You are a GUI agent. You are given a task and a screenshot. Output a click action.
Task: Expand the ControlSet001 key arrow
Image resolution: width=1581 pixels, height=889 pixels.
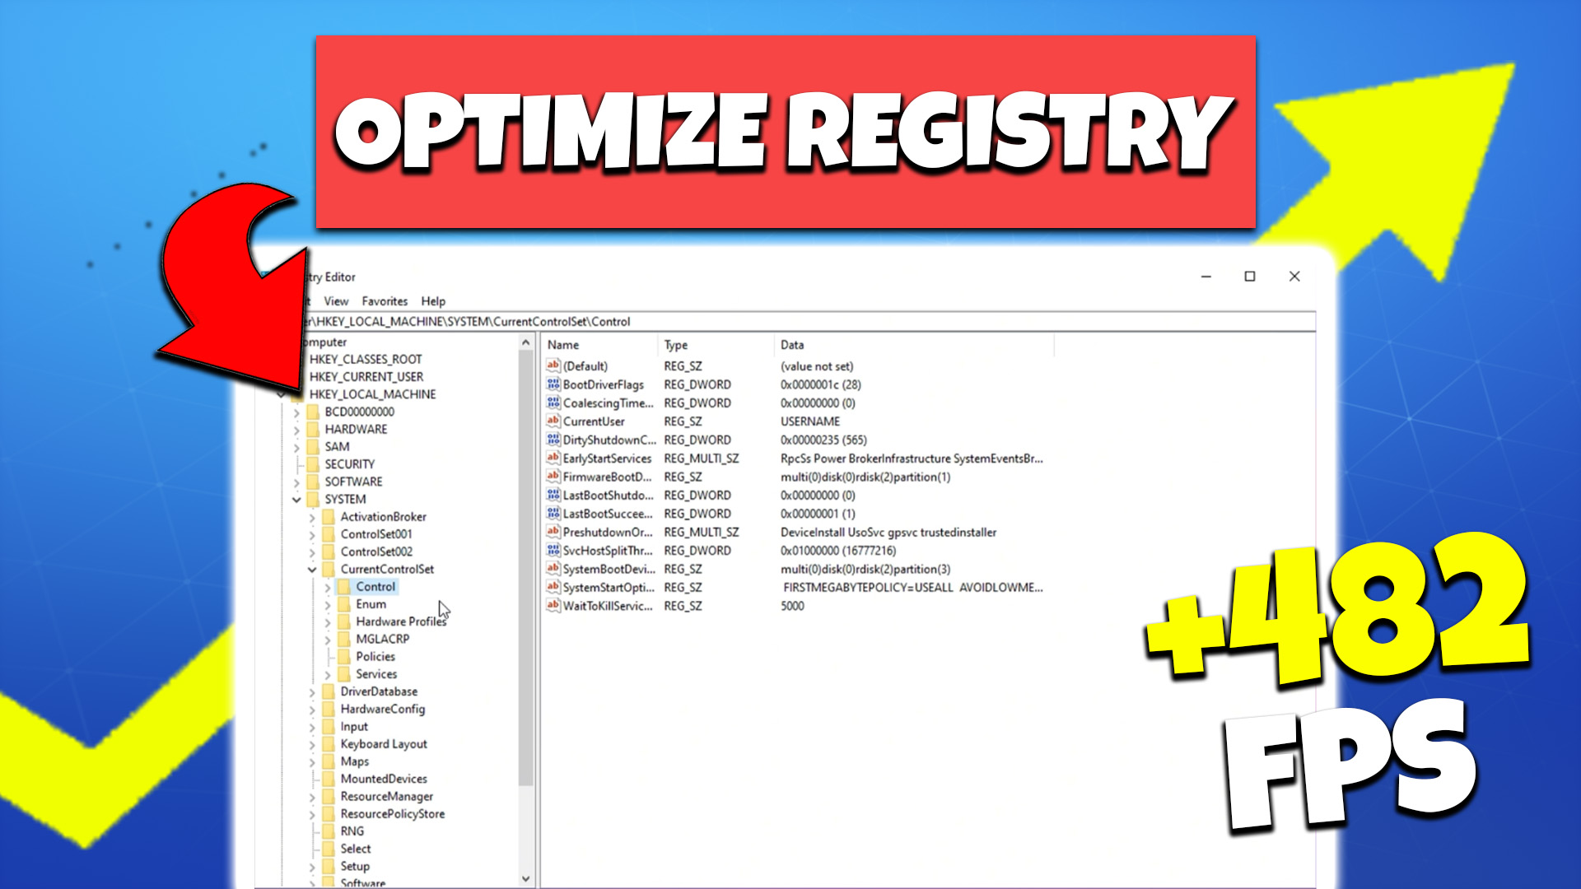tap(312, 534)
